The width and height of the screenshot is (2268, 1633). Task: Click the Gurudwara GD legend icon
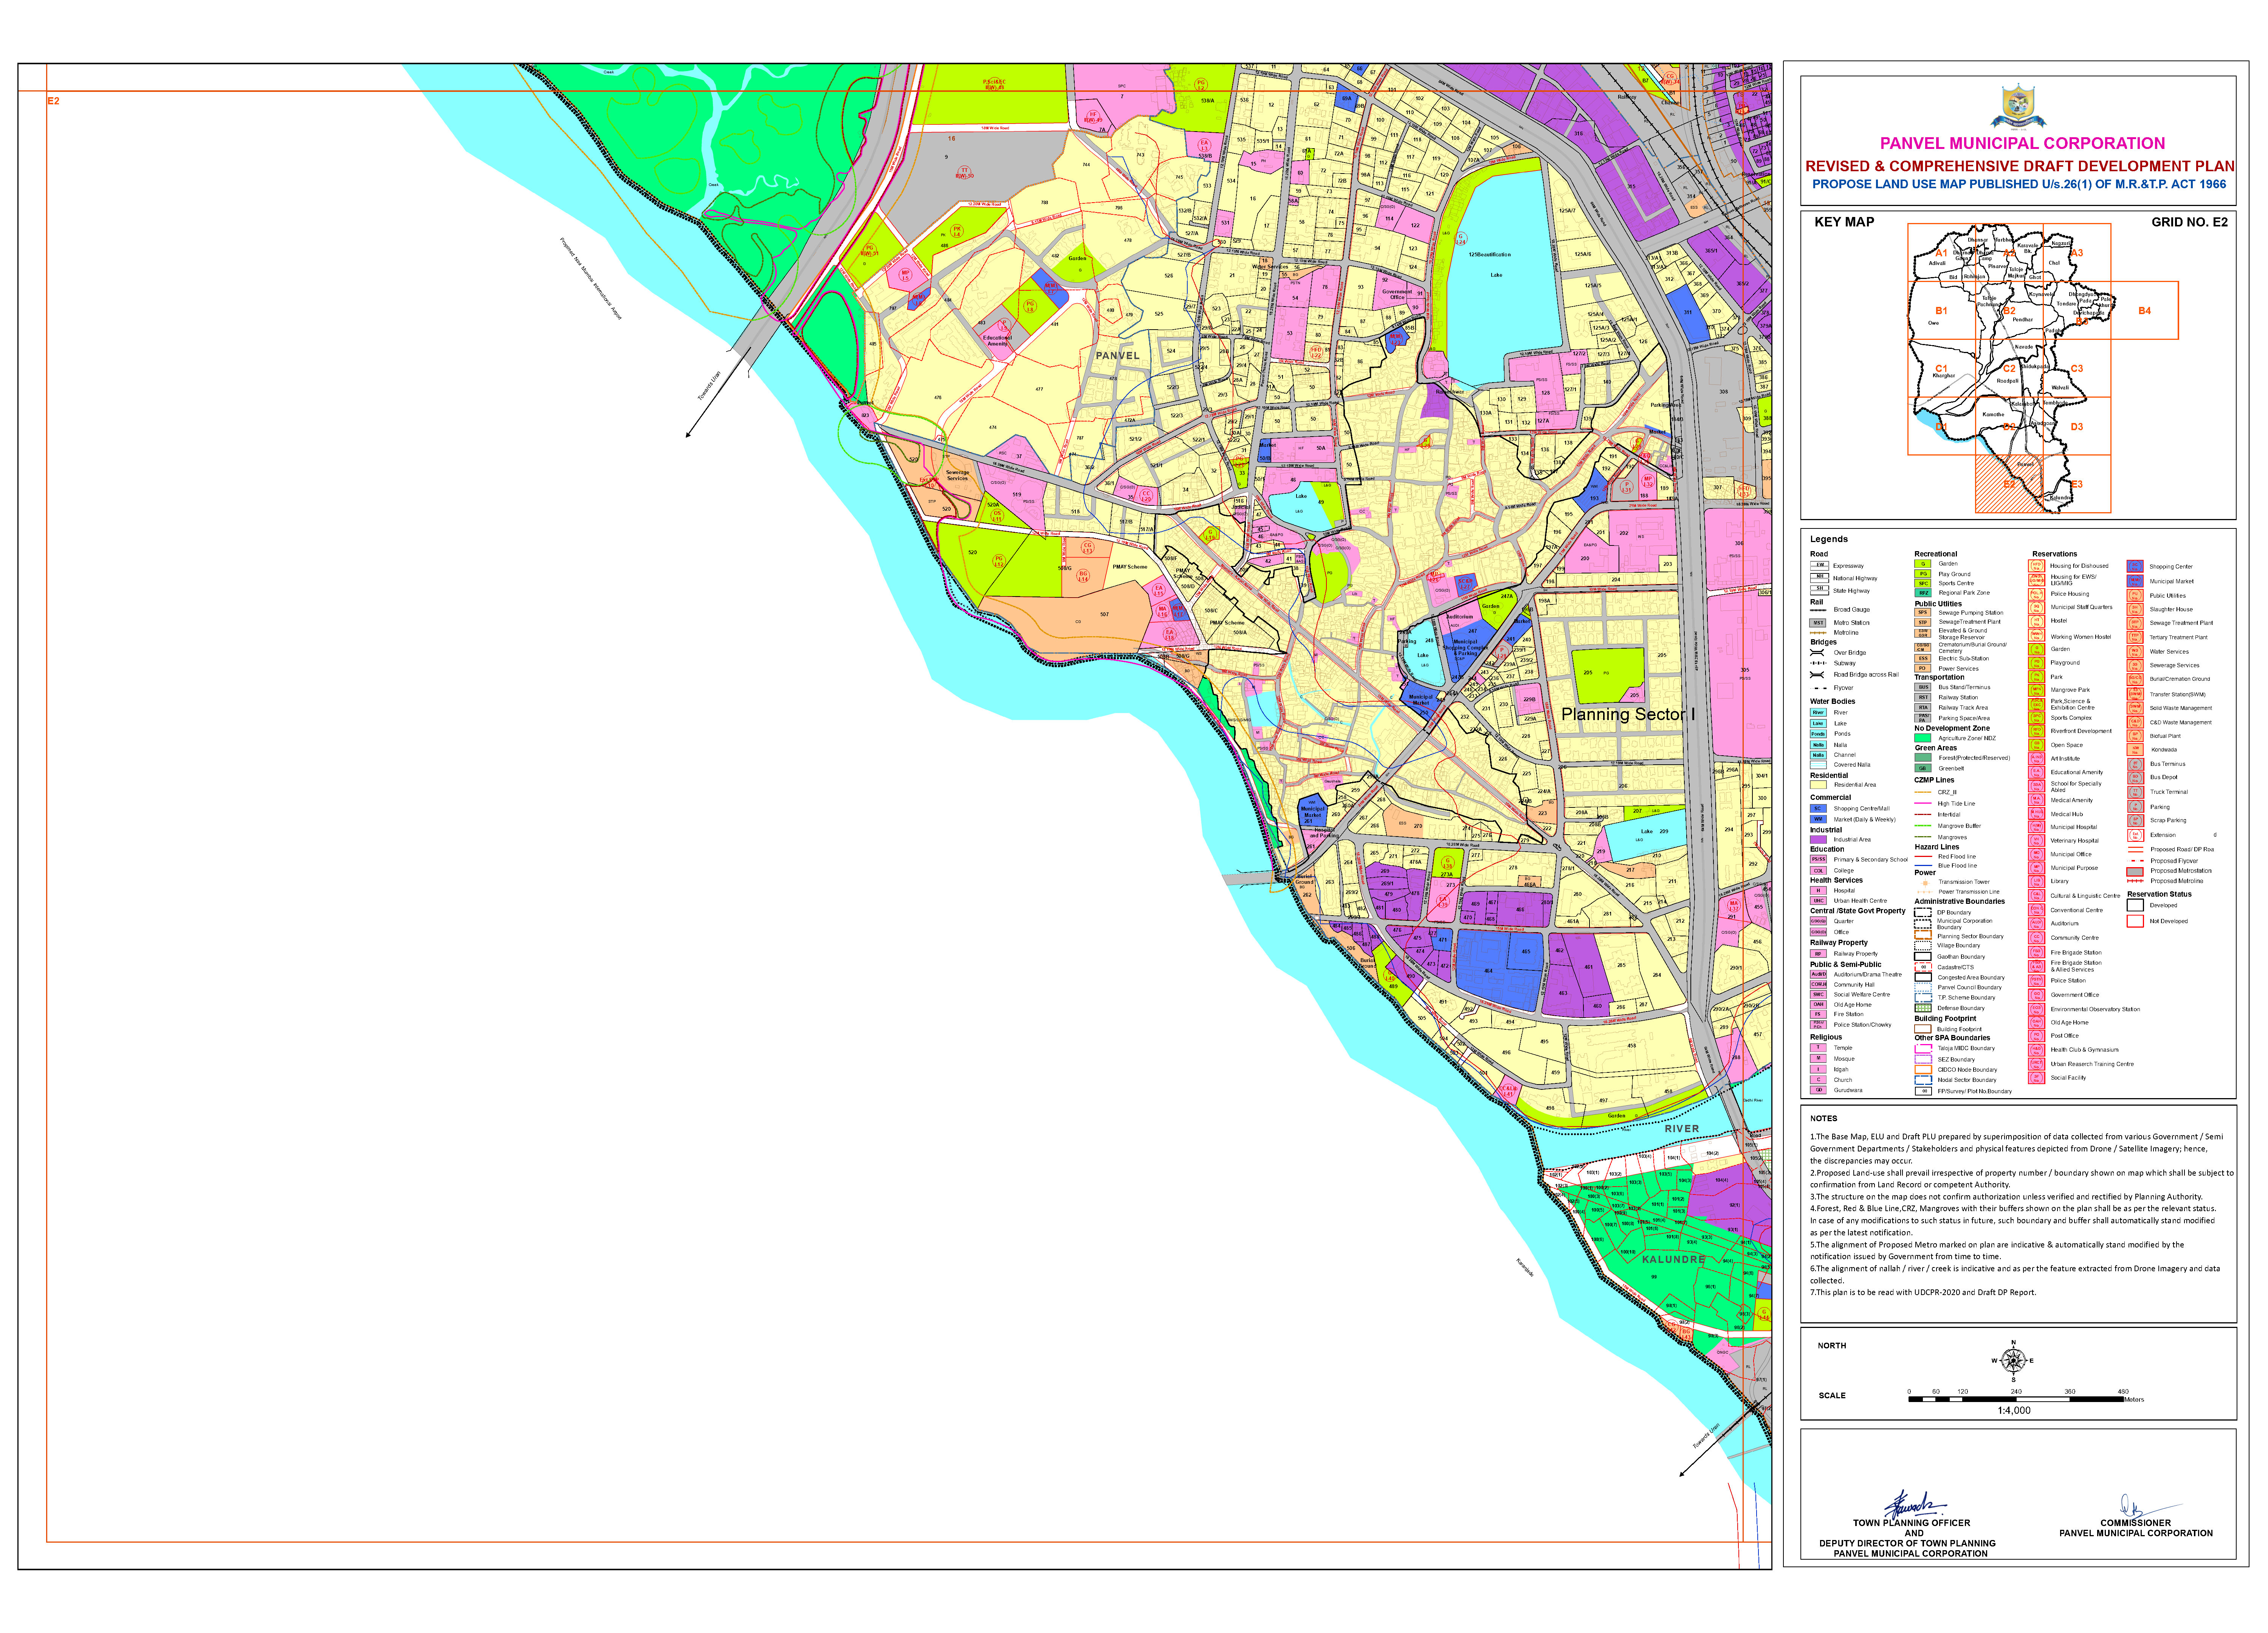pos(1818,1091)
